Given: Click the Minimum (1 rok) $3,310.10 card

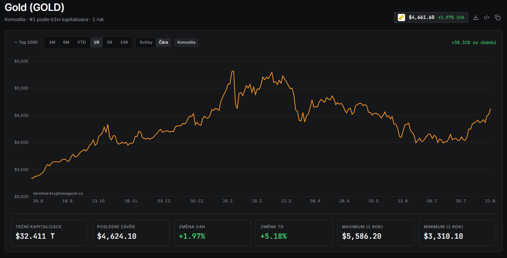Looking at the screenshot, I should pyautogui.click(x=458, y=233).
